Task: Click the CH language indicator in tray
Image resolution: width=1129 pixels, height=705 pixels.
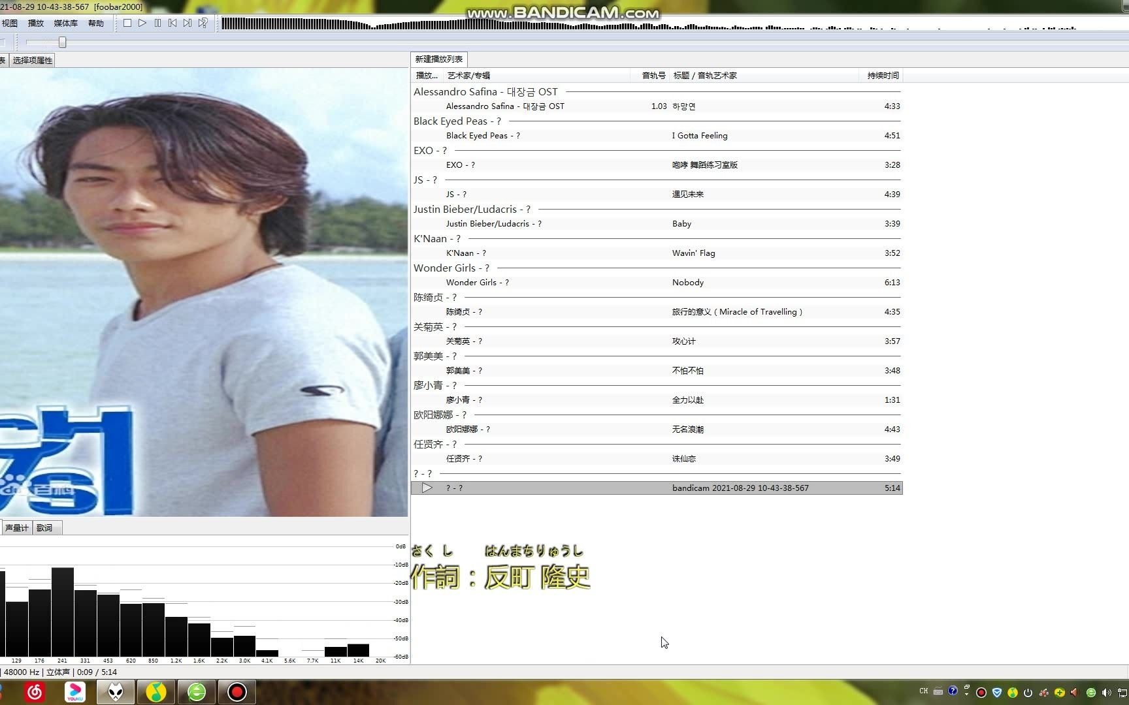Action: pos(924,691)
